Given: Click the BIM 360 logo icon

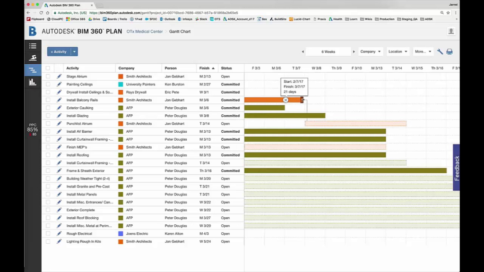Looking at the screenshot, I should (33, 31).
